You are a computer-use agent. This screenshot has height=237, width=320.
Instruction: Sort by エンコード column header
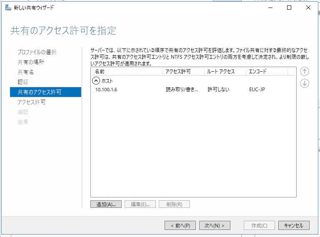267,72
